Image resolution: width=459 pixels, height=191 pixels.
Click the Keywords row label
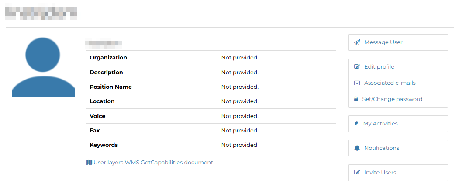tap(104, 145)
